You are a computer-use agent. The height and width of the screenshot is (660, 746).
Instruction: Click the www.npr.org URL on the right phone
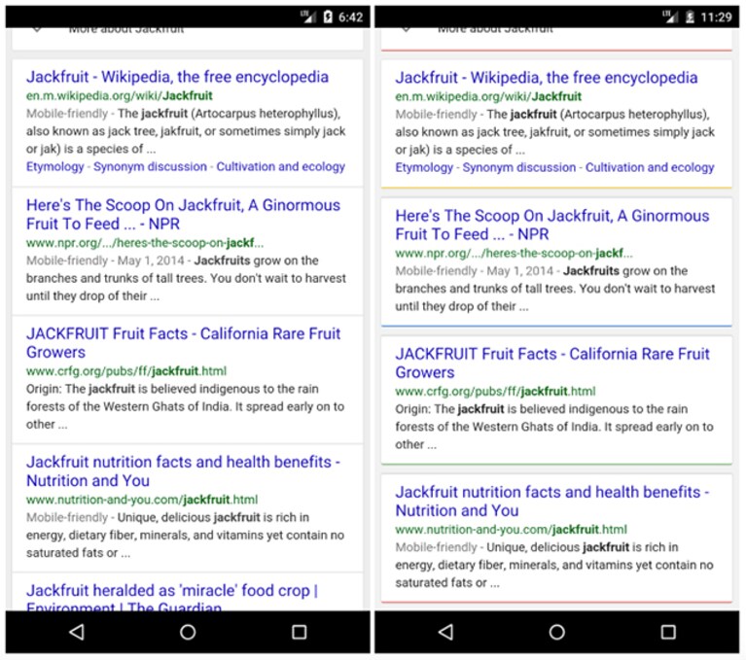click(x=514, y=254)
